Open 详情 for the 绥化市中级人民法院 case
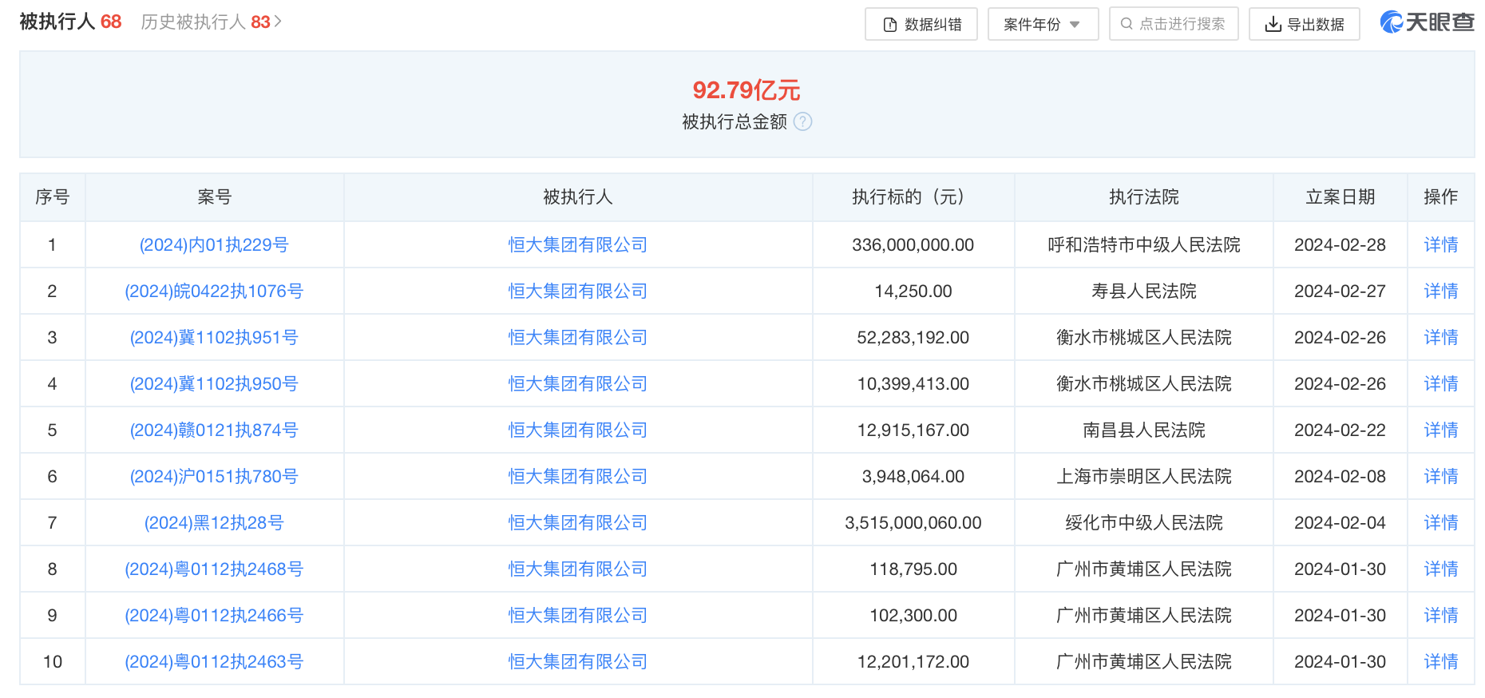Image resolution: width=1485 pixels, height=698 pixels. [x=1440, y=523]
